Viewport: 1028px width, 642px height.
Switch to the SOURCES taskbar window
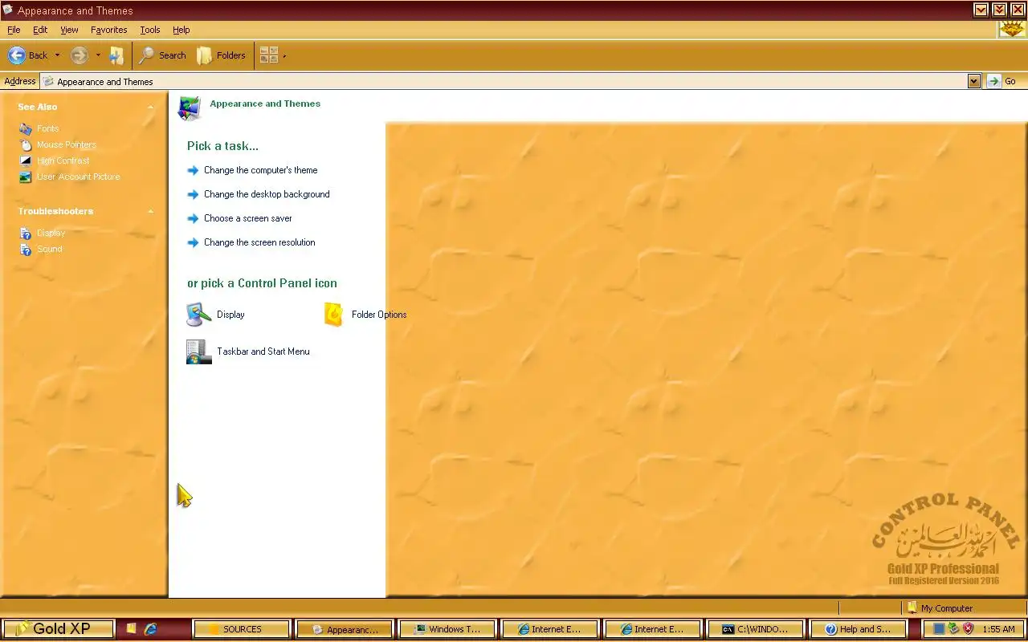pos(241,629)
